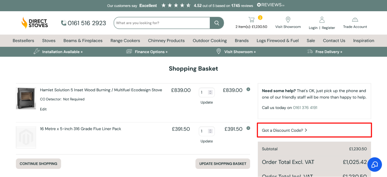Click the REVIEWS.io logo

271,5
